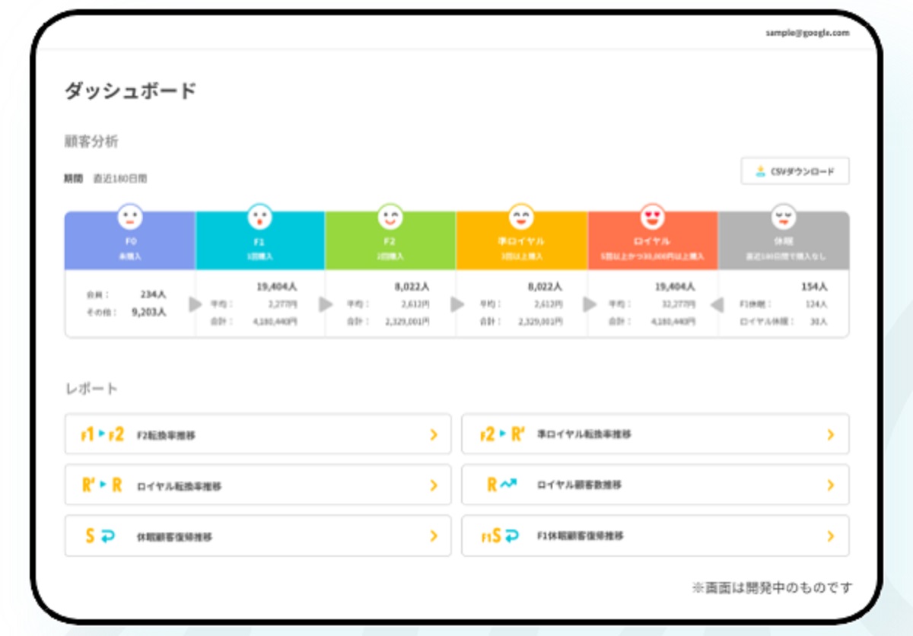Click the gray arrow between ロイヤル and 休眠
Viewport: 913px width, 636px height.
tap(716, 304)
